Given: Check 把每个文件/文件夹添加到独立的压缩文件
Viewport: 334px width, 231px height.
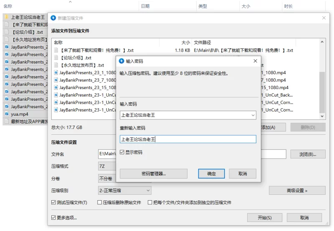Looking at the screenshot, I should click(150, 202).
